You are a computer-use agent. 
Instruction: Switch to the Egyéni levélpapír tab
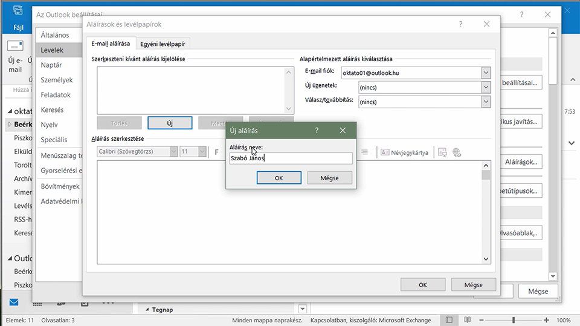click(163, 44)
